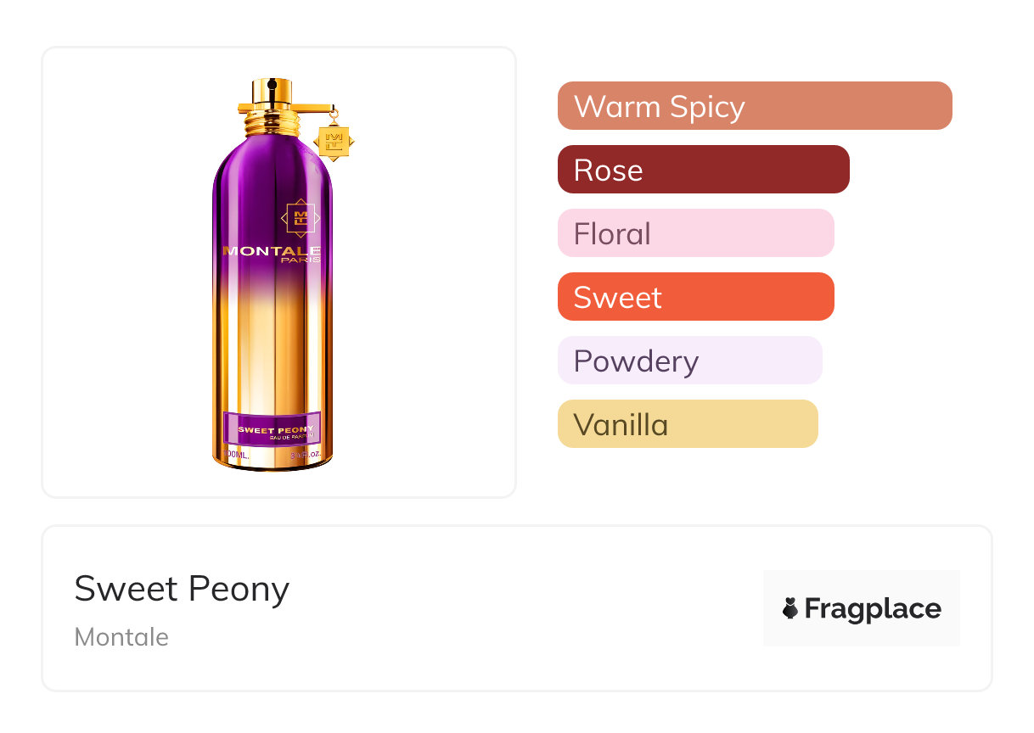Click the pink Floral accord bar
This screenshot has width=1034, height=733.
coord(695,233)
